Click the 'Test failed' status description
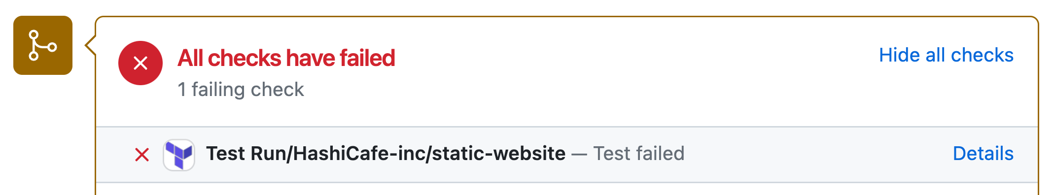1054x195 pixels. point(639,154)
